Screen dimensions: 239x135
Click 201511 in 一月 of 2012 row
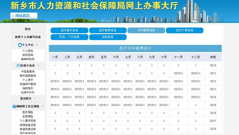coord(55,81)
